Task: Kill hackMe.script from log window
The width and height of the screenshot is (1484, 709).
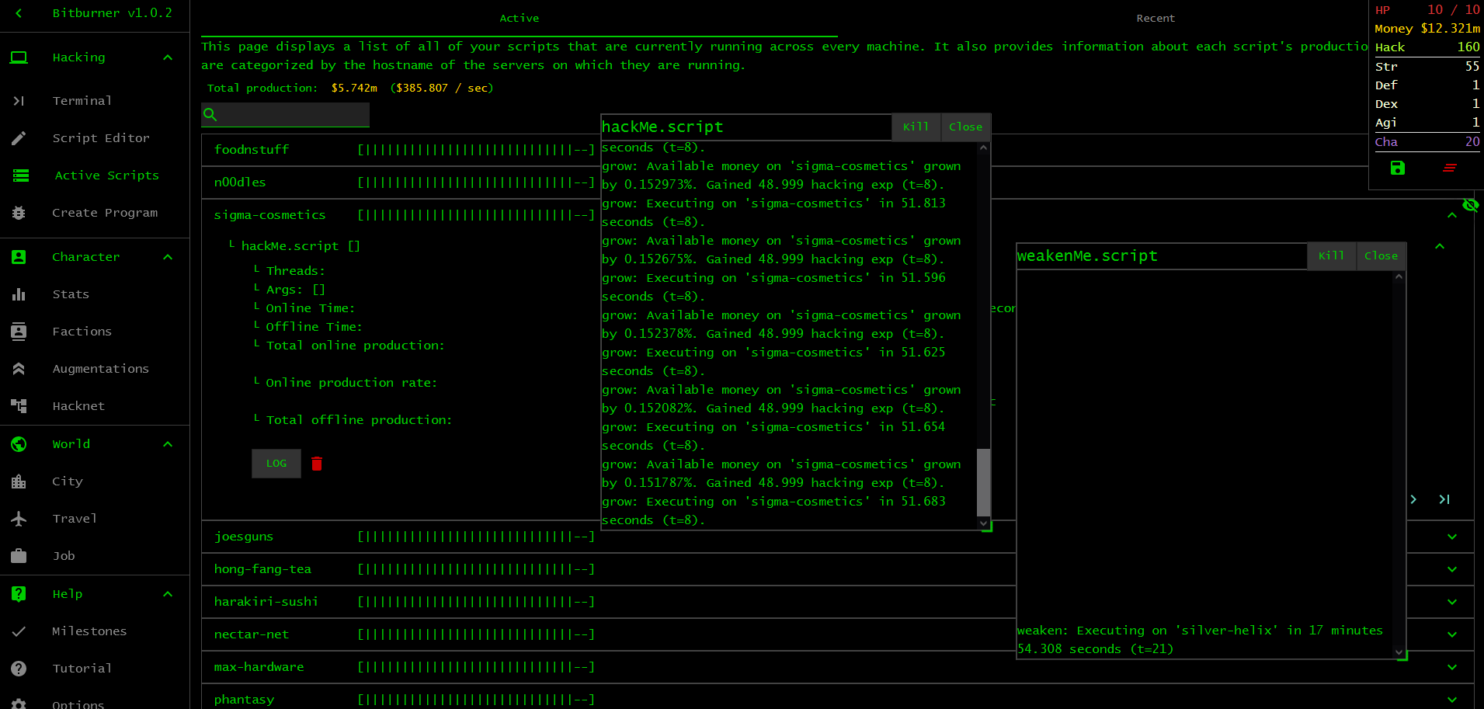Action: [916, 127]
